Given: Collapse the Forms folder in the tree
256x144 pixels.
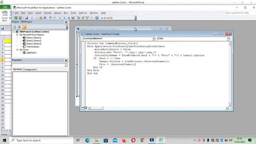Looking at the screenshot, I should click(17, 50).
